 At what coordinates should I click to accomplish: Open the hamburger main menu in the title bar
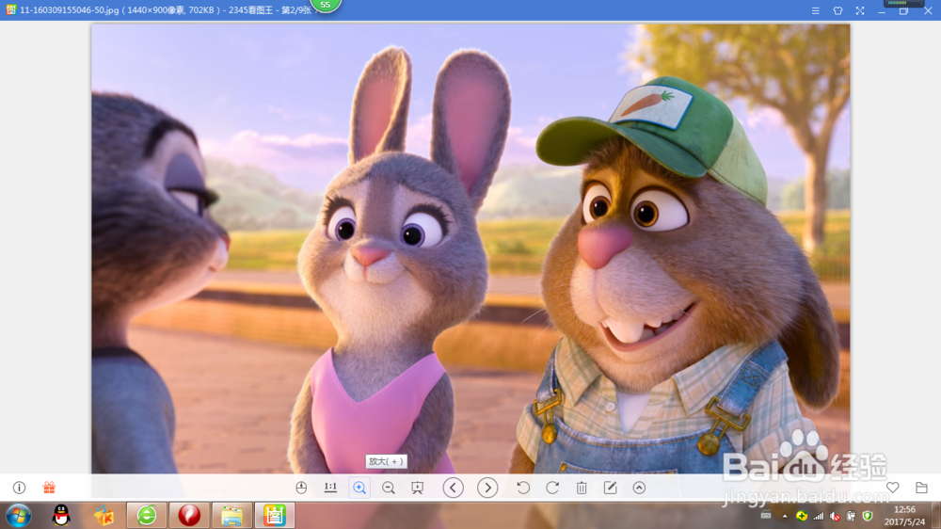tap(816, 10)
